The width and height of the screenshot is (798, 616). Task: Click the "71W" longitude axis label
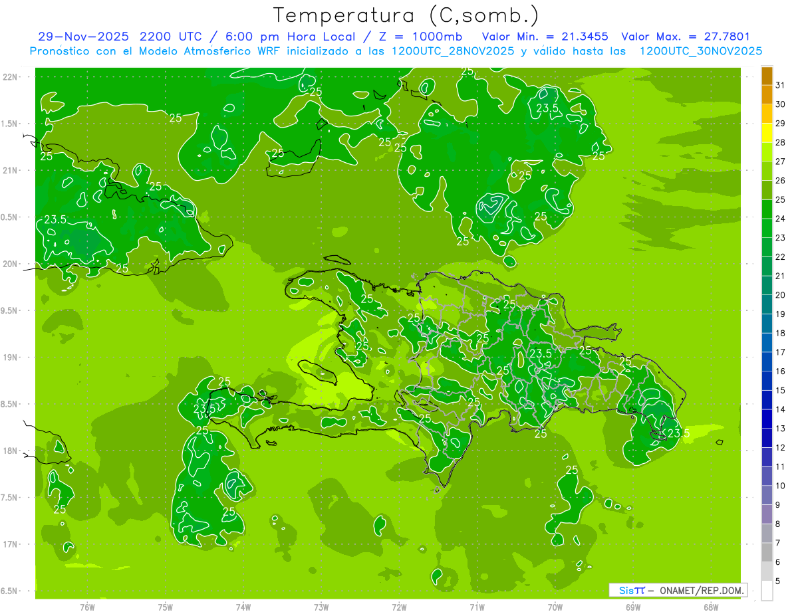pyautogui.click(x=477, y=606)
